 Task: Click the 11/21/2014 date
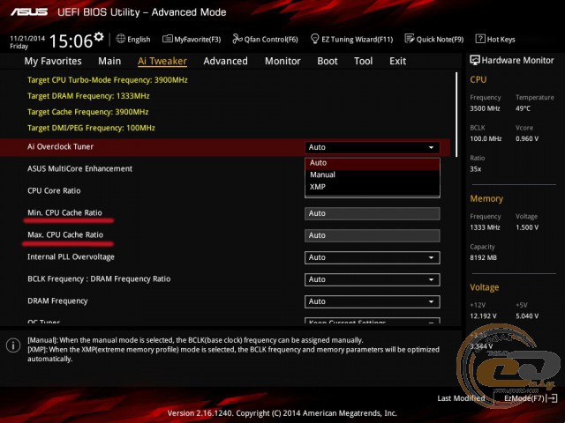coord(27,38)
